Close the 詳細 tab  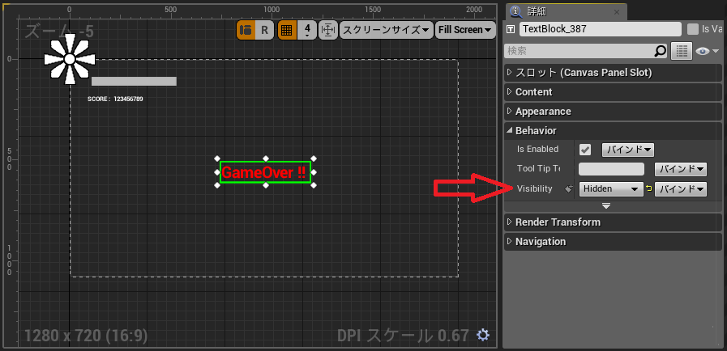pyautogui.click(x=616, y=12)
